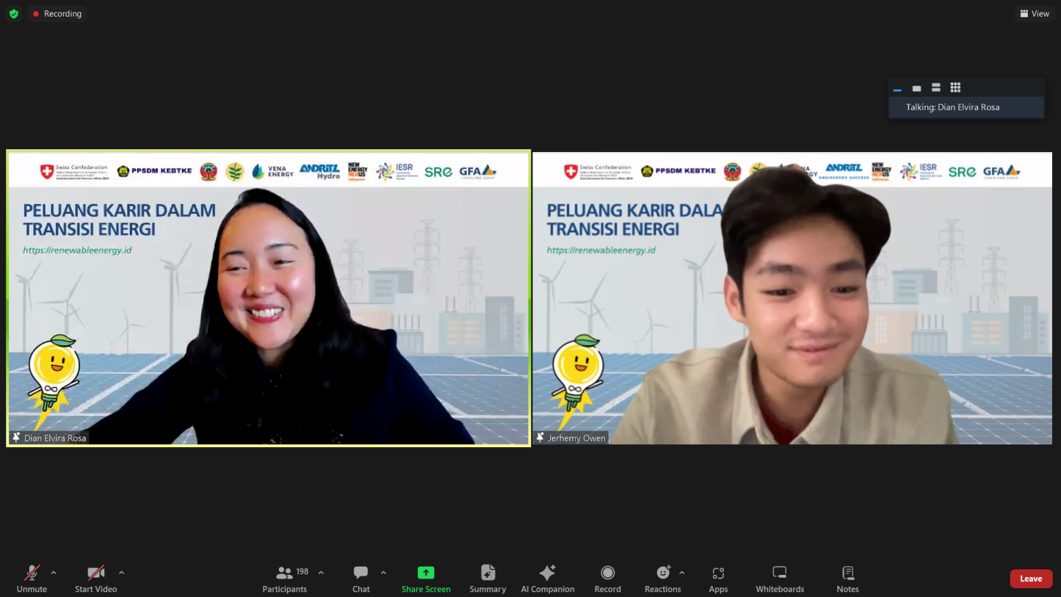Start Video with the camera button

(95, 578)
